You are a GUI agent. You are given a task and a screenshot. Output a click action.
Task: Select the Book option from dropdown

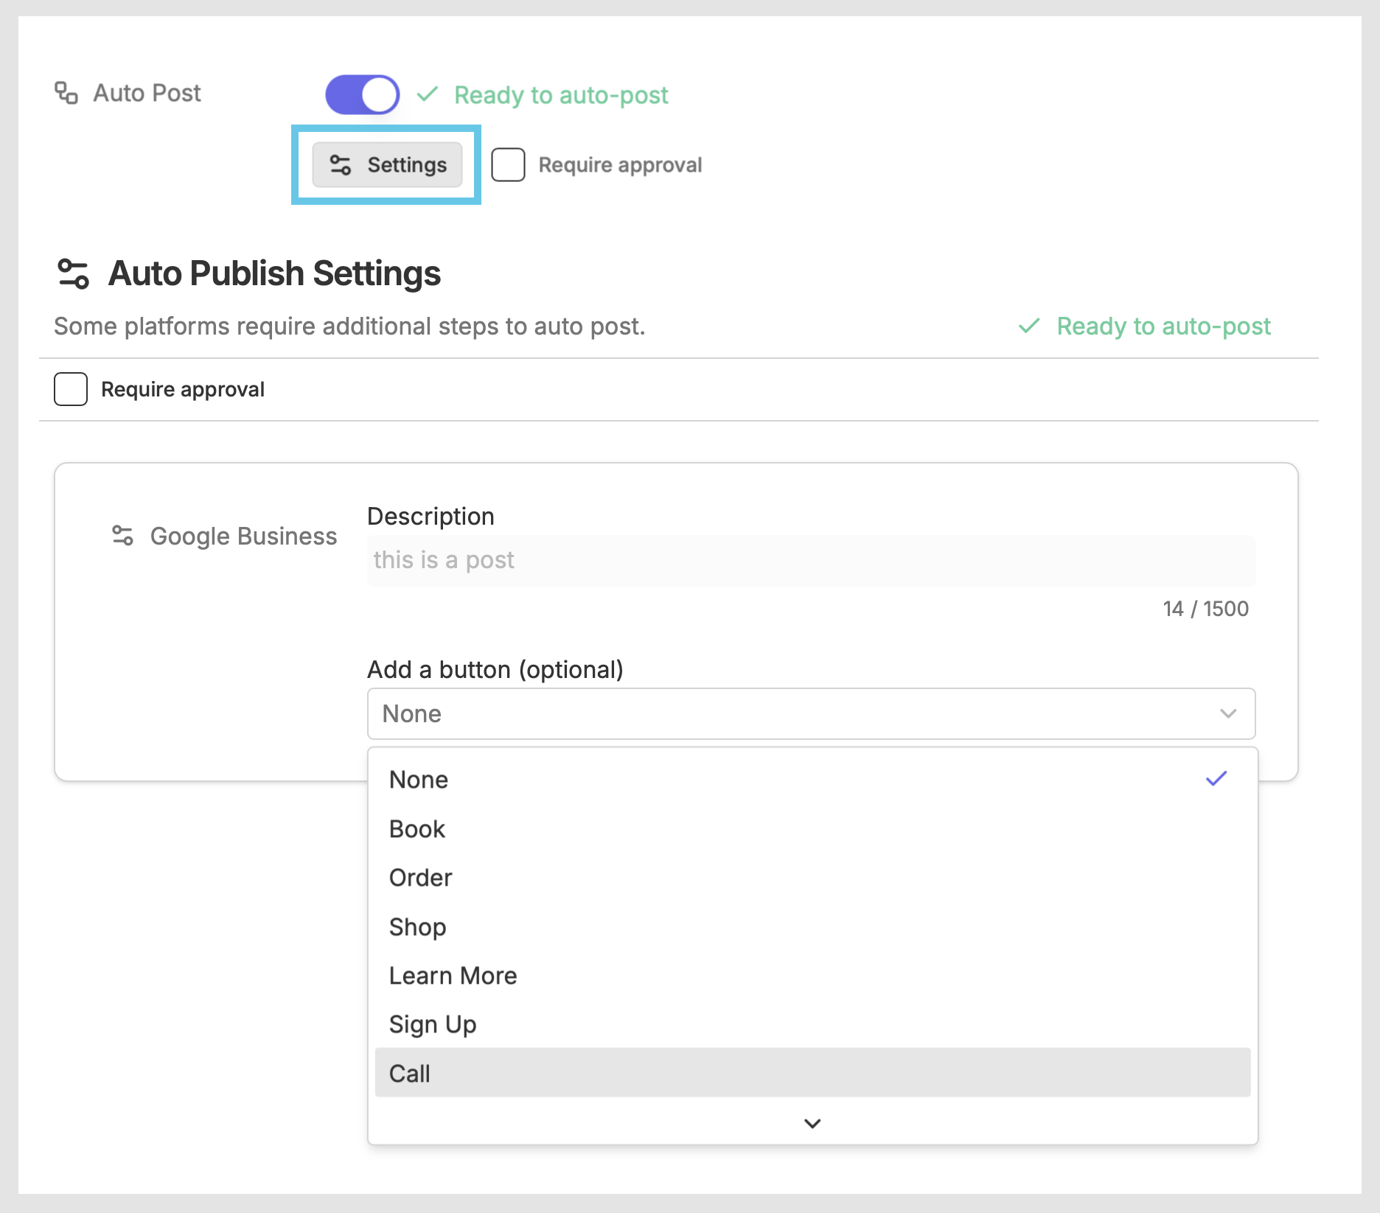click(x=417, y=829)
